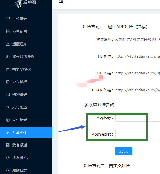Click the circular icon beside 朋友圈推广

pyautogui.click(x=8, y=158)
